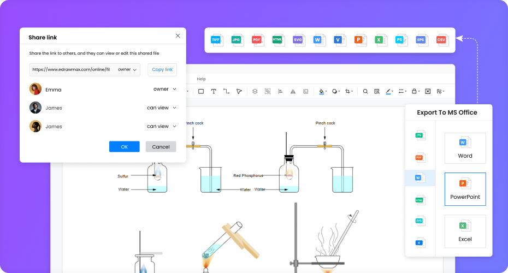The height and width of the screenshot is (273, 508).
Task: Click the search magnifier icon in toolbar
Action: 365,91
